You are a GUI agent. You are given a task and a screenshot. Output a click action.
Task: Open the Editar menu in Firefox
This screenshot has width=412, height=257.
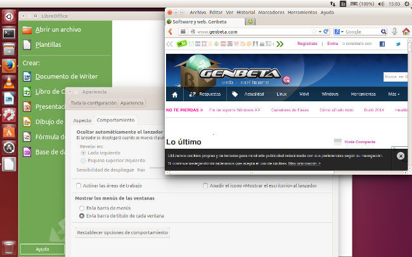click(x=216, y=12)
